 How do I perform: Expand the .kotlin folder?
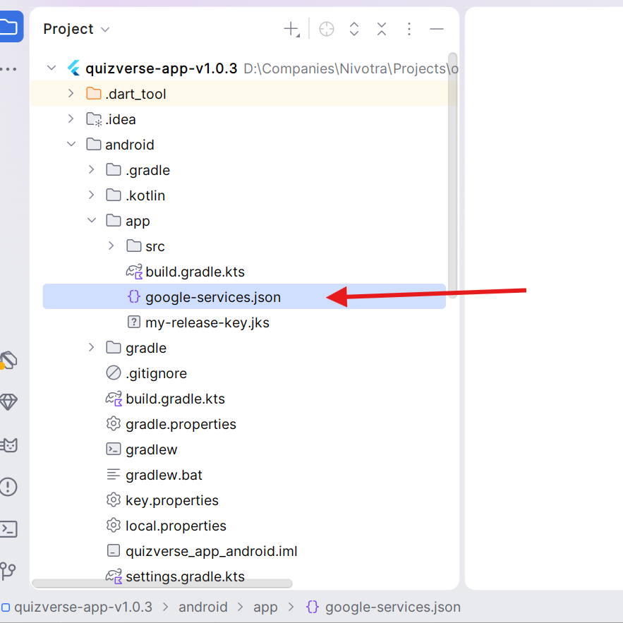coord(91,195)
